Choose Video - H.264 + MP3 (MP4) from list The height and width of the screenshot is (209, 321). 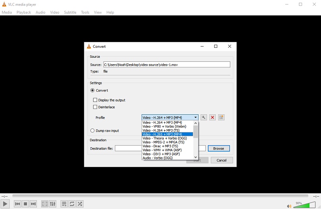[167, 122]
